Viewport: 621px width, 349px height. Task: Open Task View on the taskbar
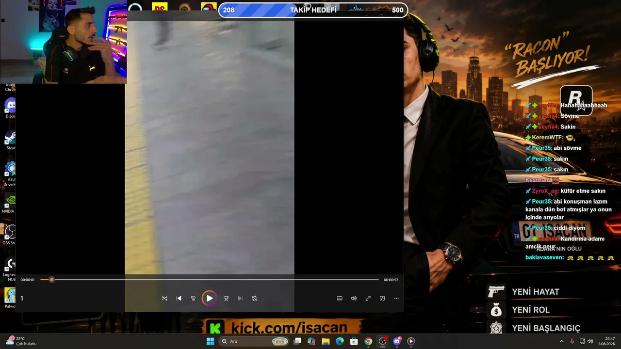tap(297, 341)
